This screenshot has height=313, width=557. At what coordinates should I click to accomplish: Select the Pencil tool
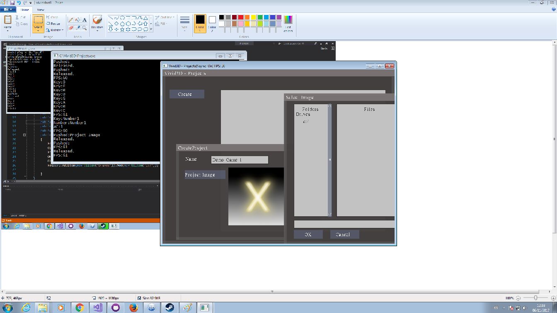(x=71, y=20)
